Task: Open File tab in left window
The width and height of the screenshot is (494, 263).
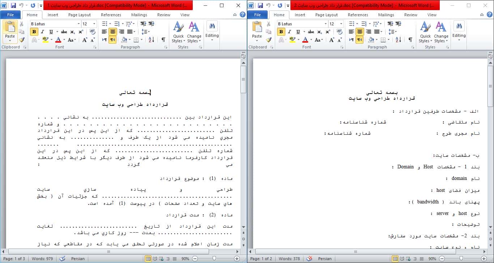Action: click(10, 15)
